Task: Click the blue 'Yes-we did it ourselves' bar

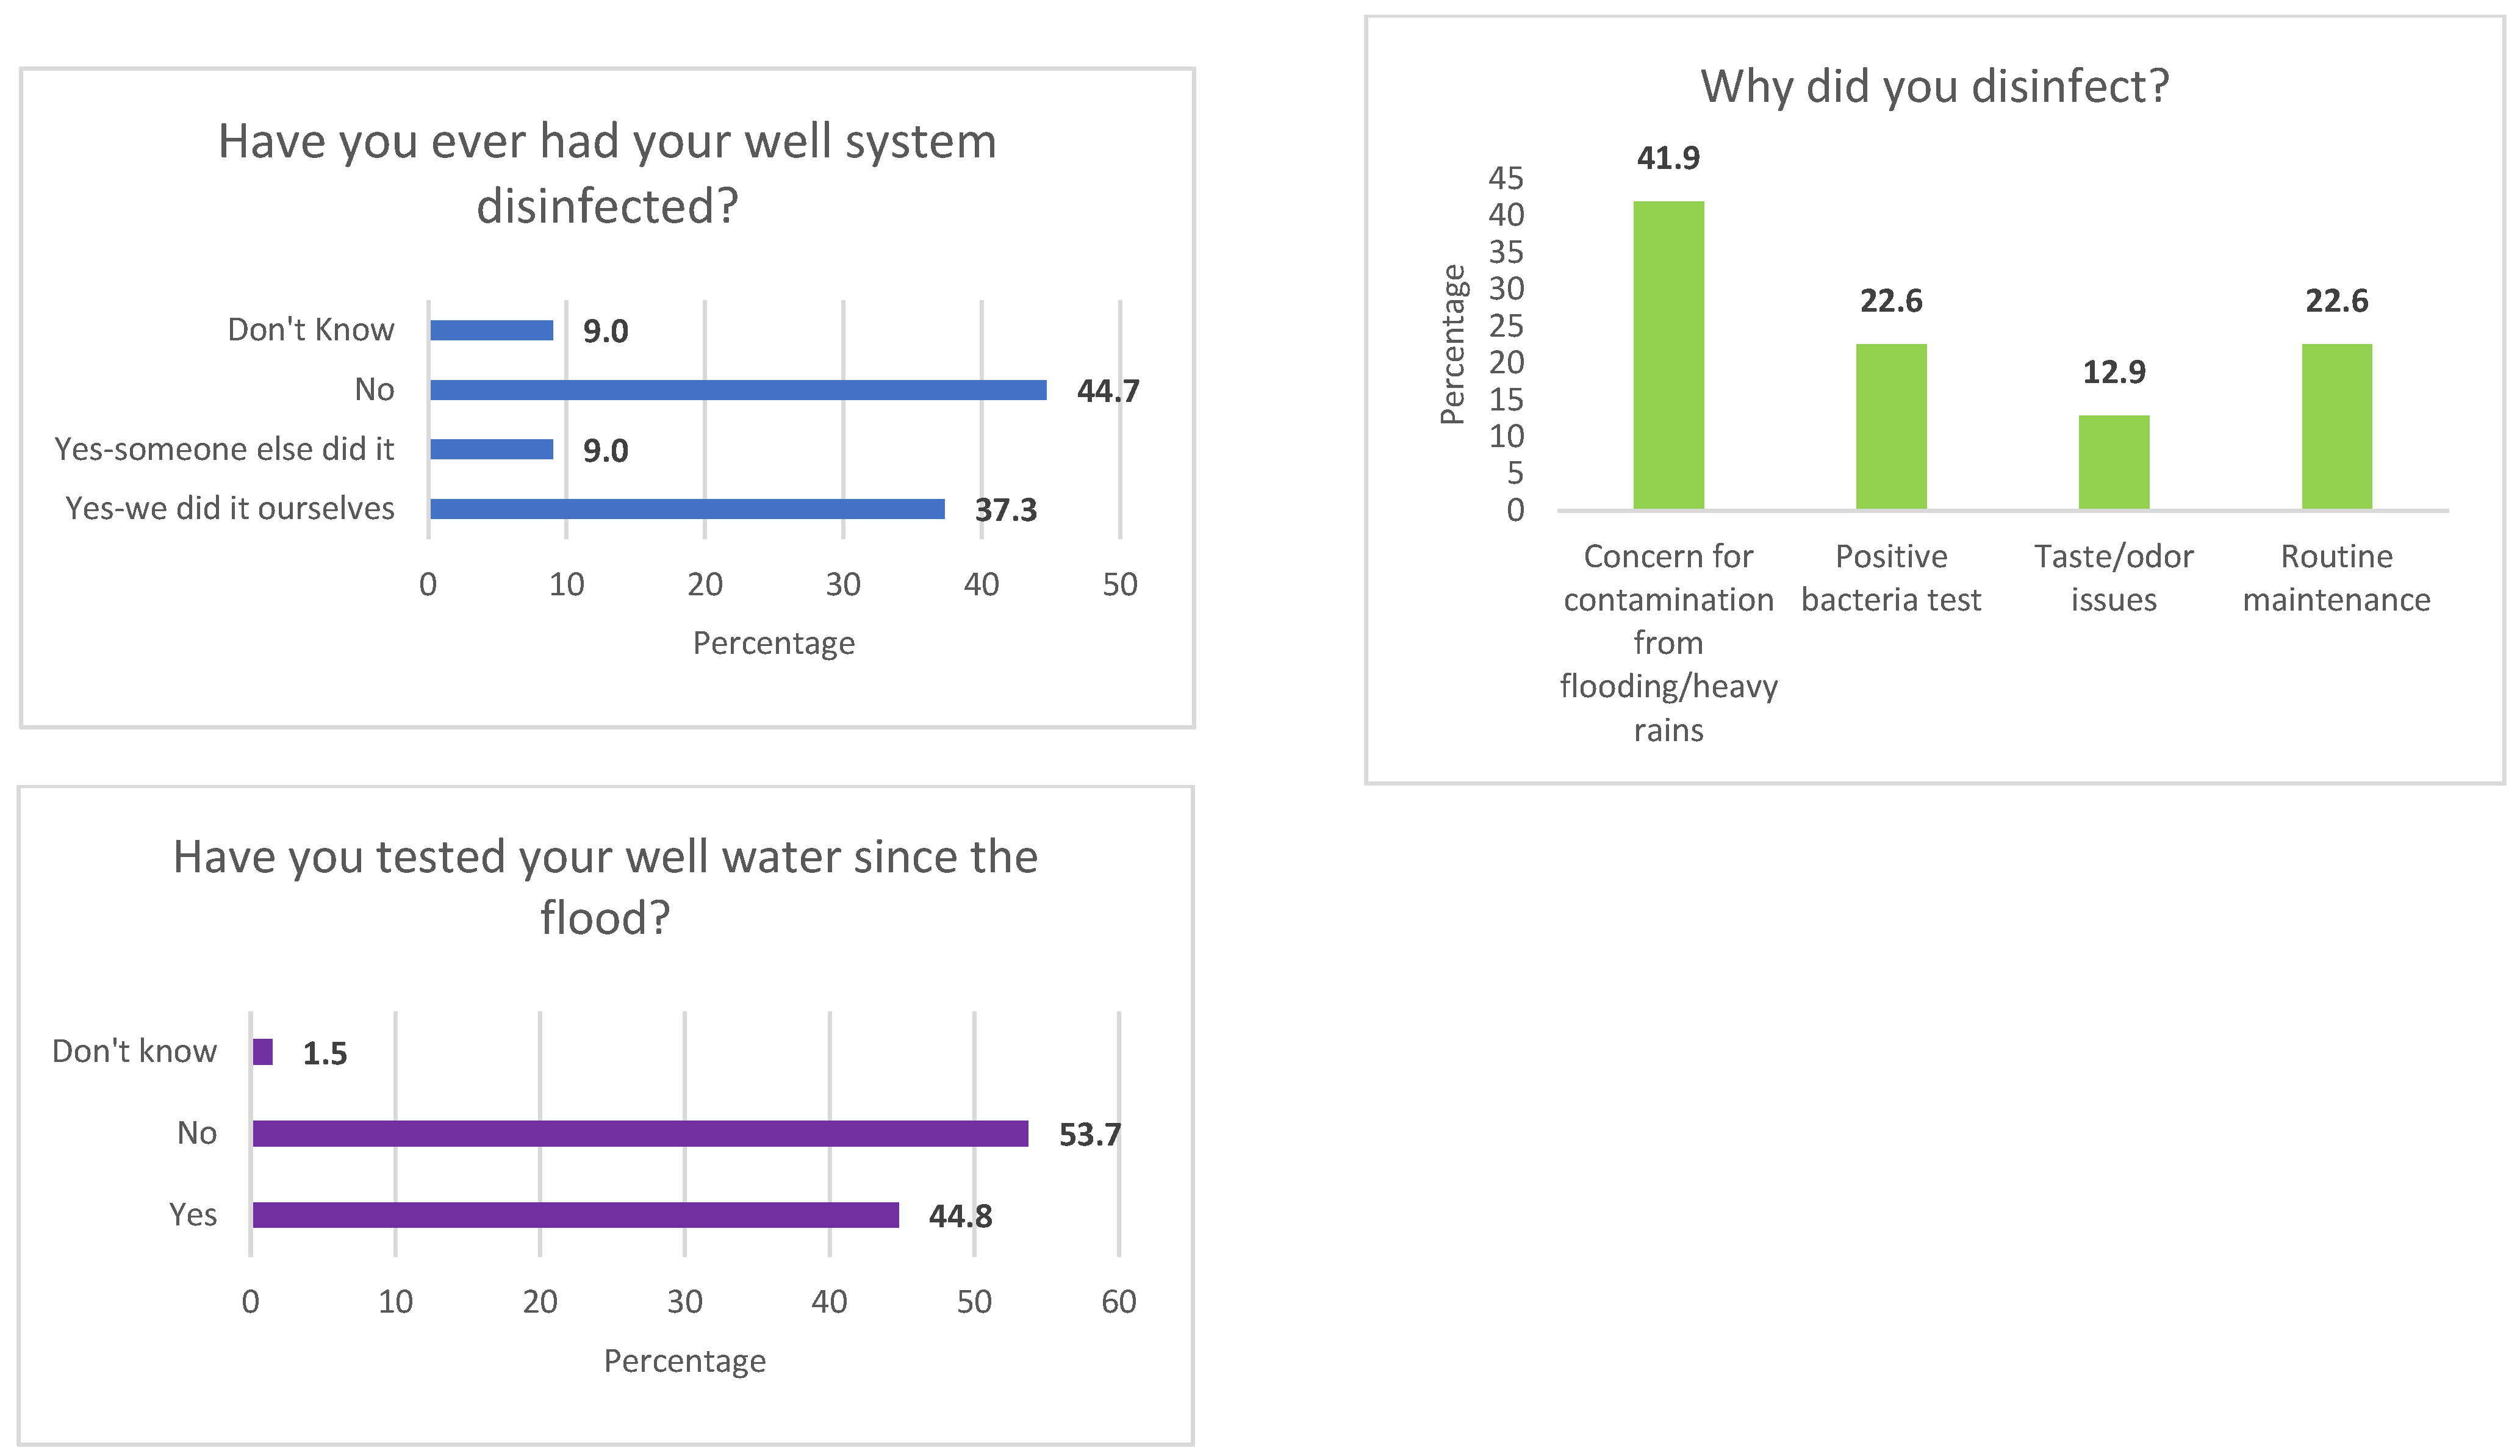Action: point(687,509)
